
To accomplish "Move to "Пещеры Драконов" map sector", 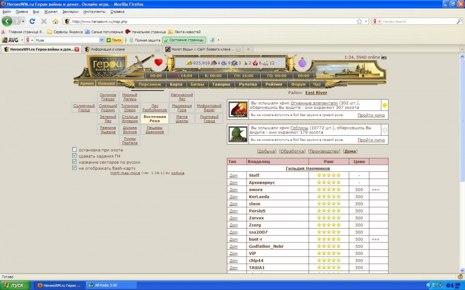I will click(154, 130).
